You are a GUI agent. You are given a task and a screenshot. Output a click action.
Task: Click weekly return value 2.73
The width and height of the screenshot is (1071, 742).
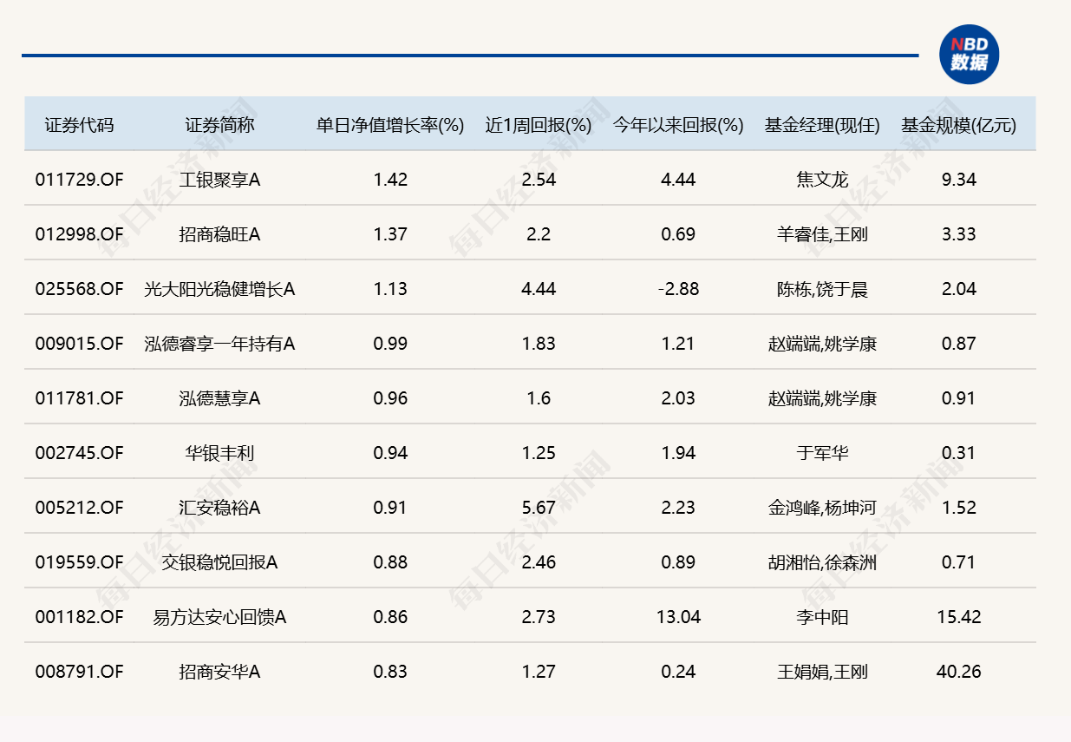[539, 617]
